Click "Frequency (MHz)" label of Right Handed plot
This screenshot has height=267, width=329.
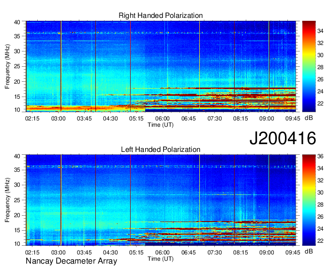pos(7,66)
